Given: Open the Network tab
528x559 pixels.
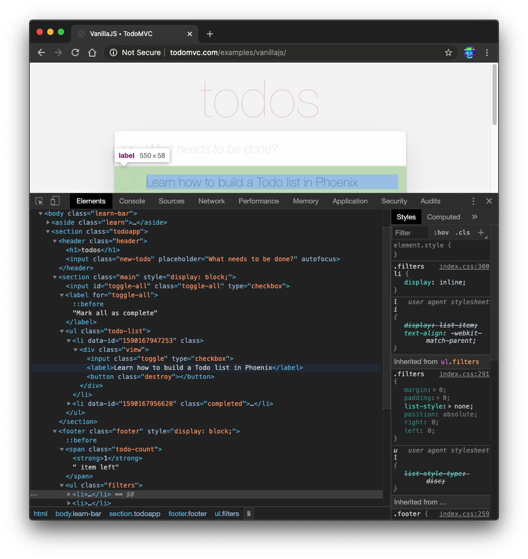Looking at the screenshot, I should [212, 201].
